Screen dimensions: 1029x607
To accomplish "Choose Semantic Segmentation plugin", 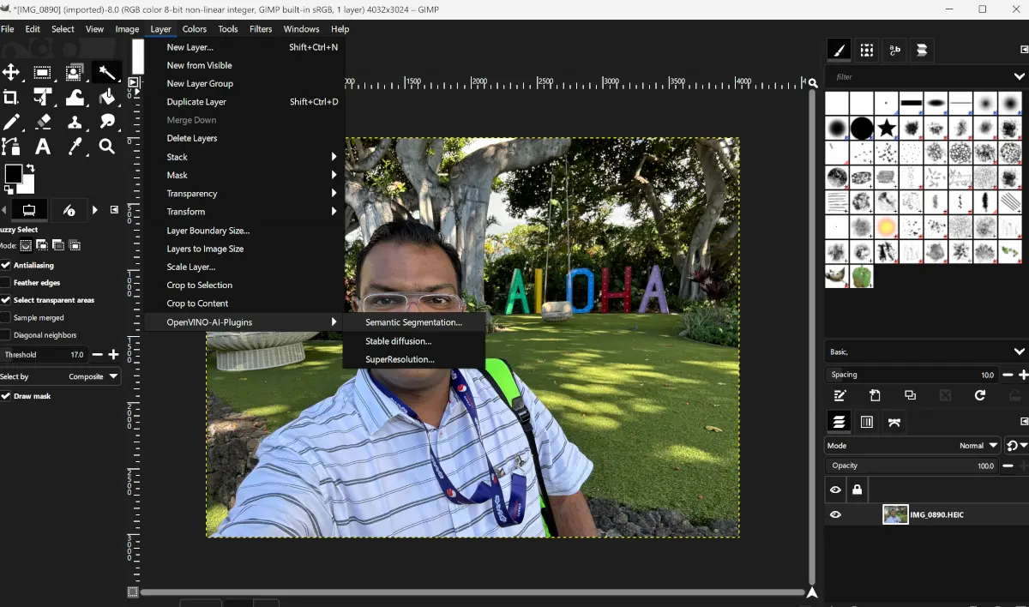I will click(x=414, y=322).
